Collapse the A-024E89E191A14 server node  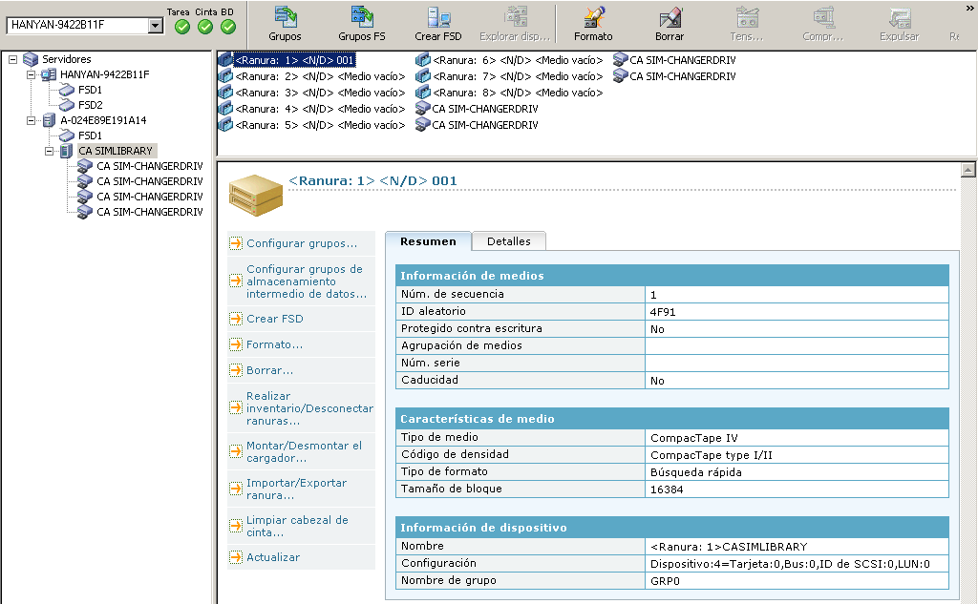pyautogui.click(x=31, y=120)
